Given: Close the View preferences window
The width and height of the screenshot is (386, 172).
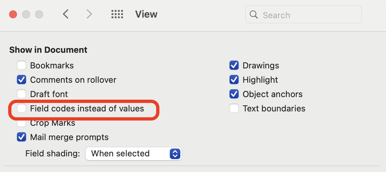Looking at the screenshot, I should tap(13, 14).
